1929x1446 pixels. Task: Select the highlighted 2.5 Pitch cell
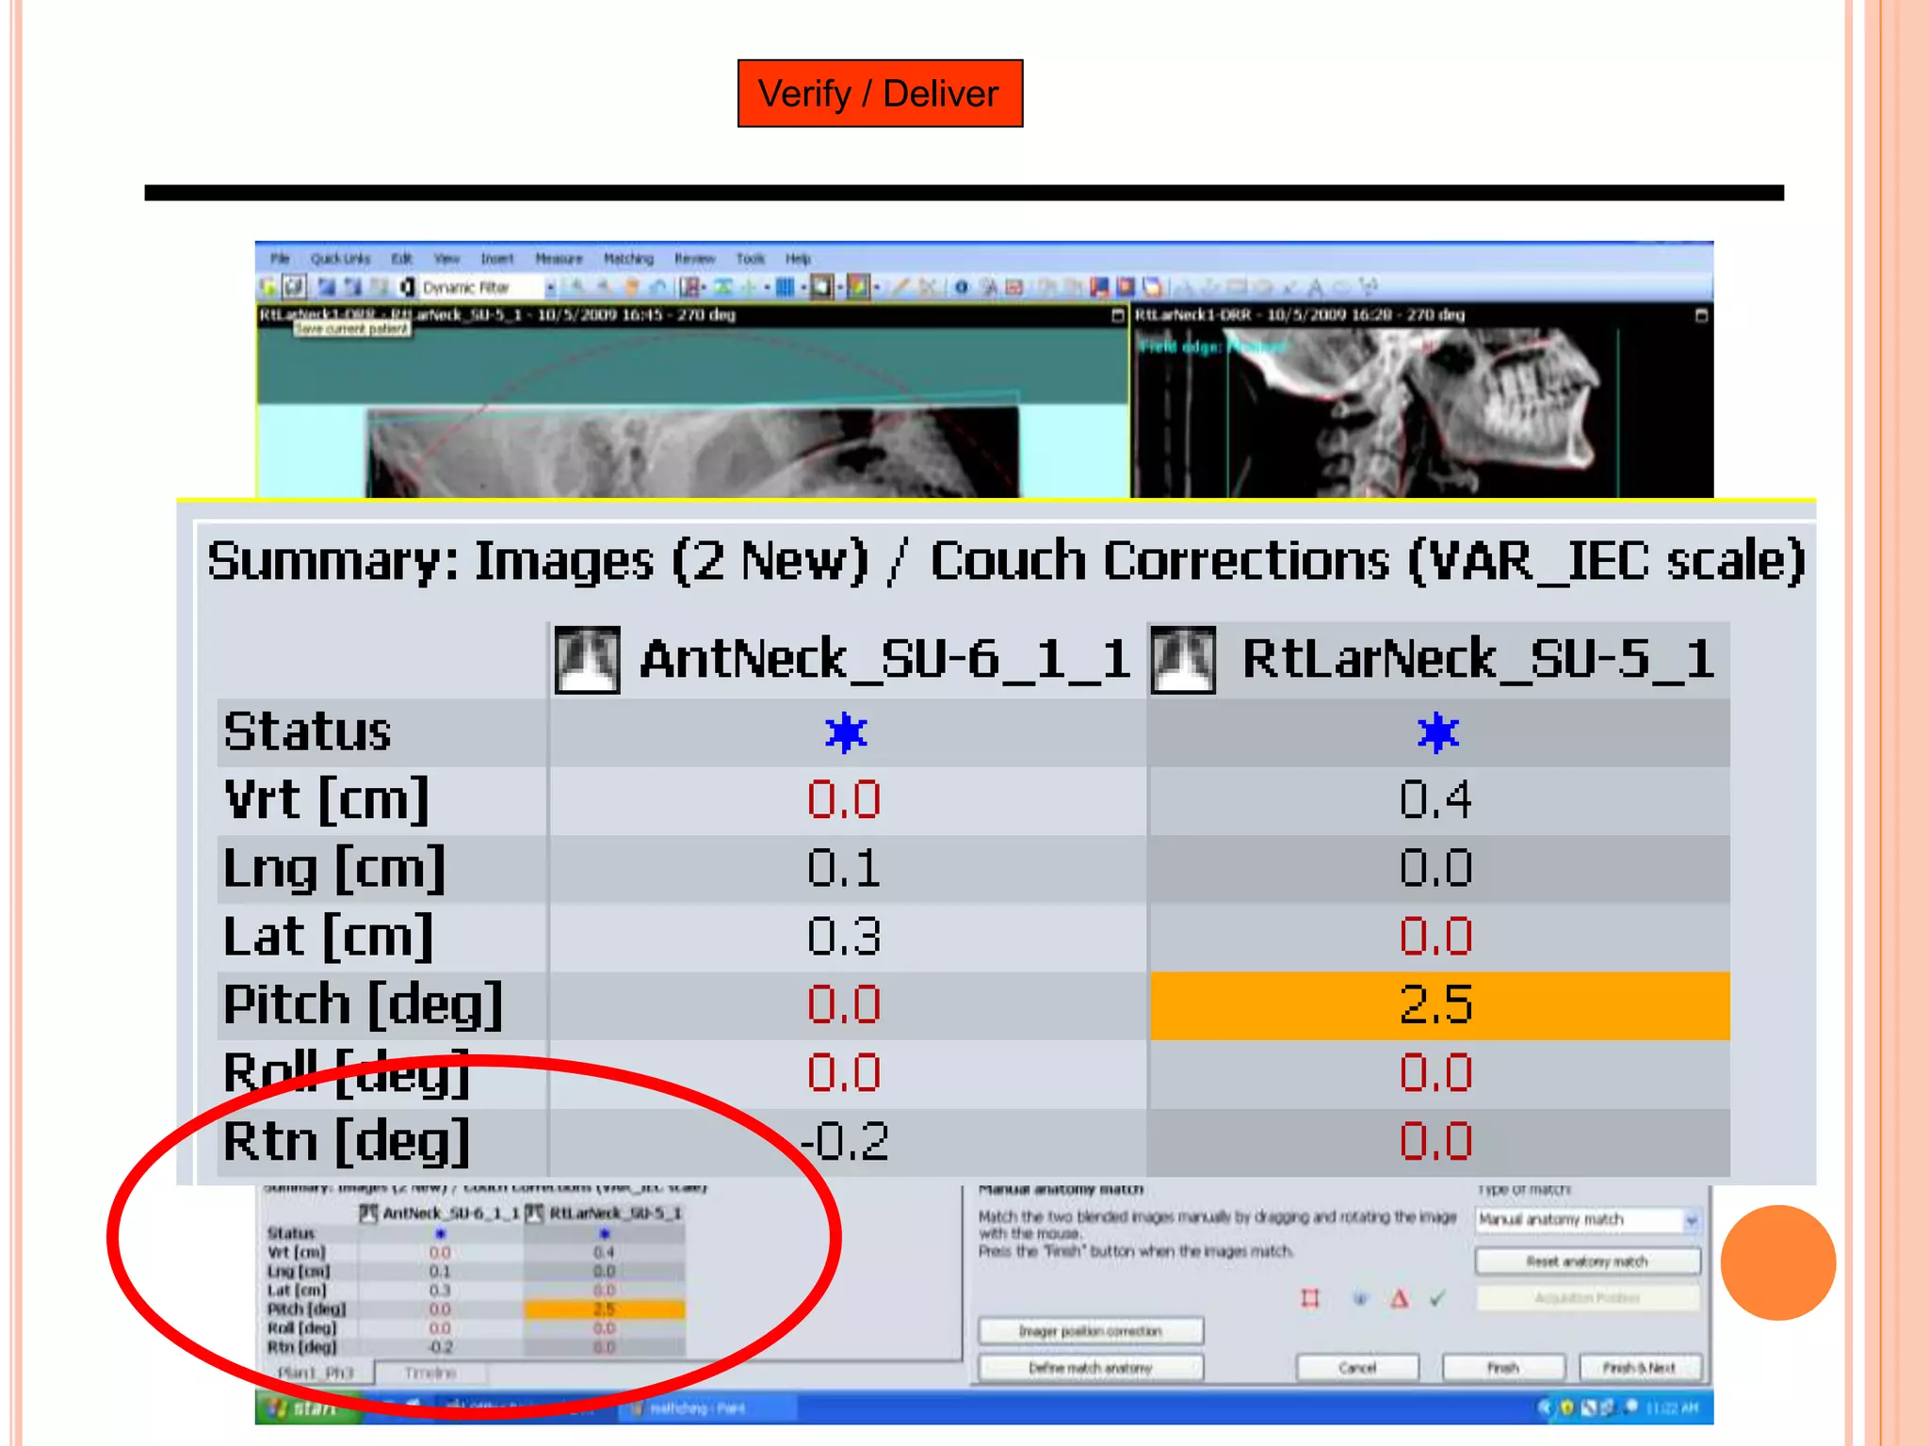(1438, 1005)
